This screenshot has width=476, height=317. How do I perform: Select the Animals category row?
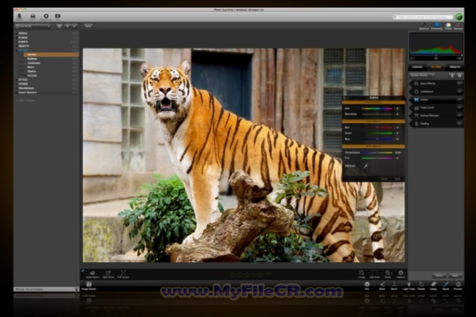[x=52, y=55]
